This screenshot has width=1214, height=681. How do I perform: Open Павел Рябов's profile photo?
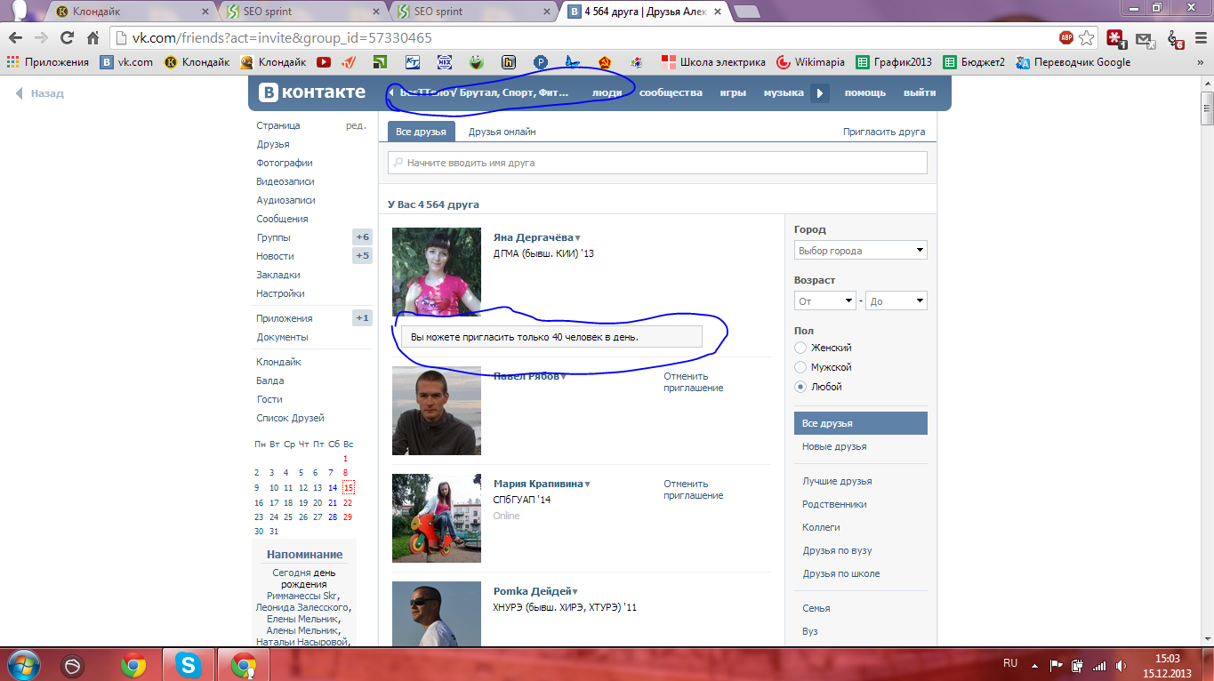437,411
